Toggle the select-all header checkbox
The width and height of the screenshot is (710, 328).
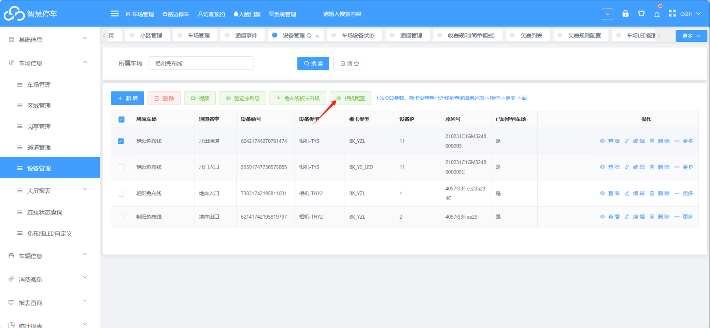tap(122, 119)
